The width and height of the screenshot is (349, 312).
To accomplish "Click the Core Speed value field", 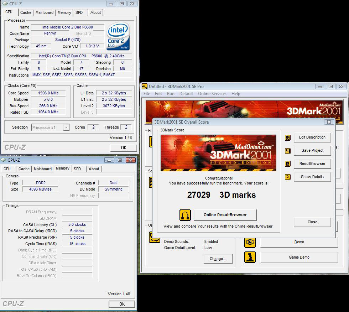I will point(49,93).
